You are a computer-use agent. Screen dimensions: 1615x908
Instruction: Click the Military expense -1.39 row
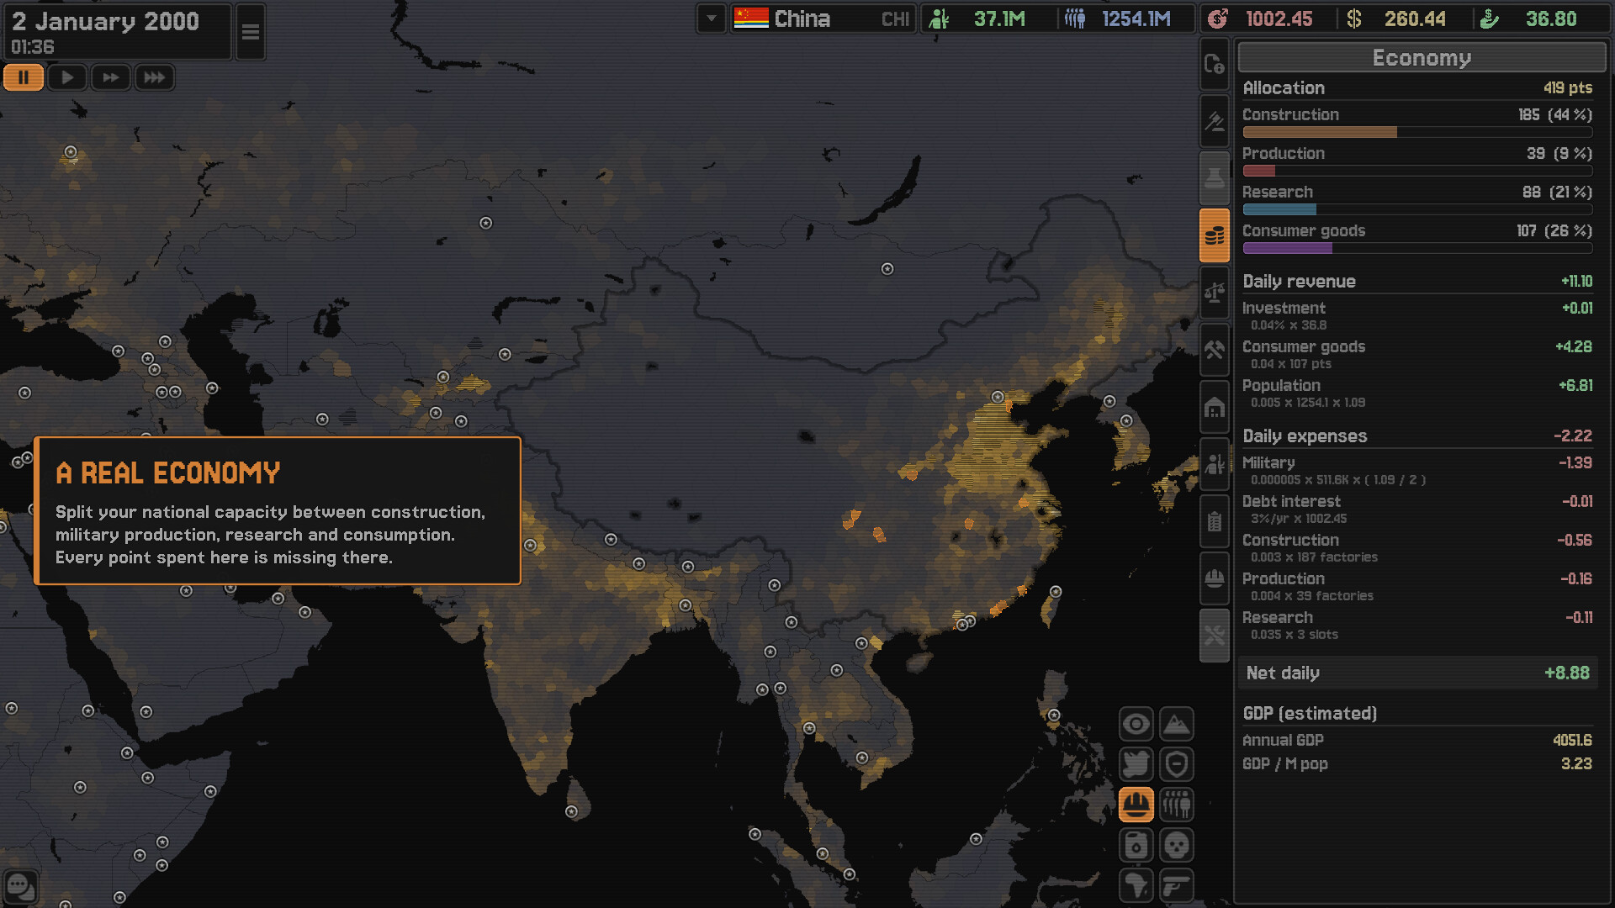(x=1417, y=470)
